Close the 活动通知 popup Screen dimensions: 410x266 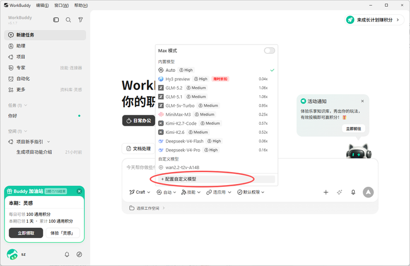pos(362,101)
